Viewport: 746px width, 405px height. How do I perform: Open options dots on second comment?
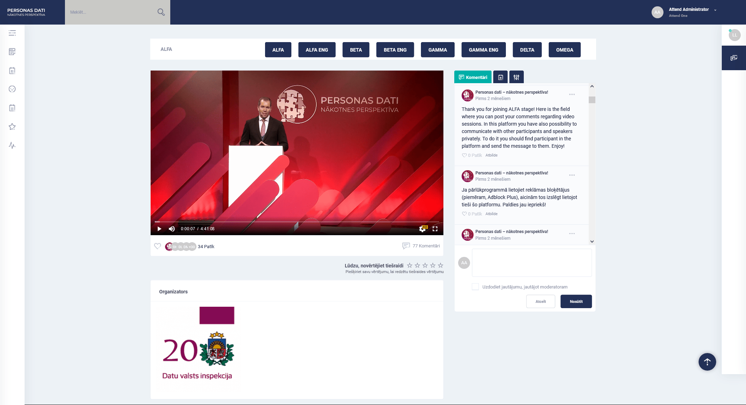click(572, 175)
